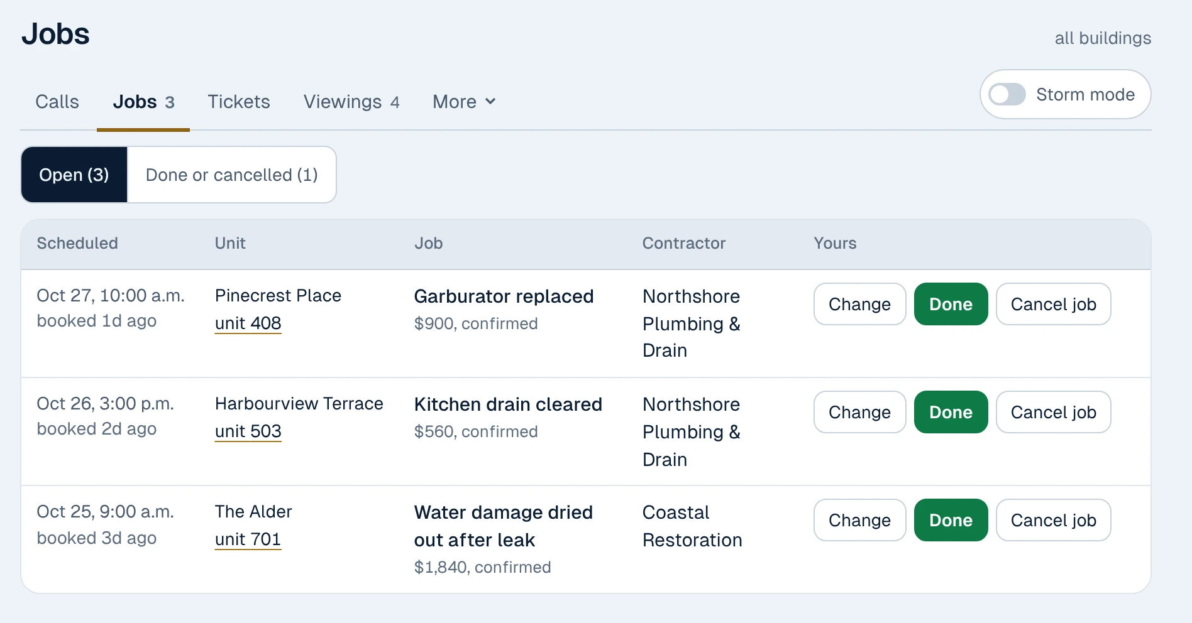Click the Oct 27, 10:00 a.m. schedule
The height and width of the screenshot is (623, 1192).
coord(111,296)
